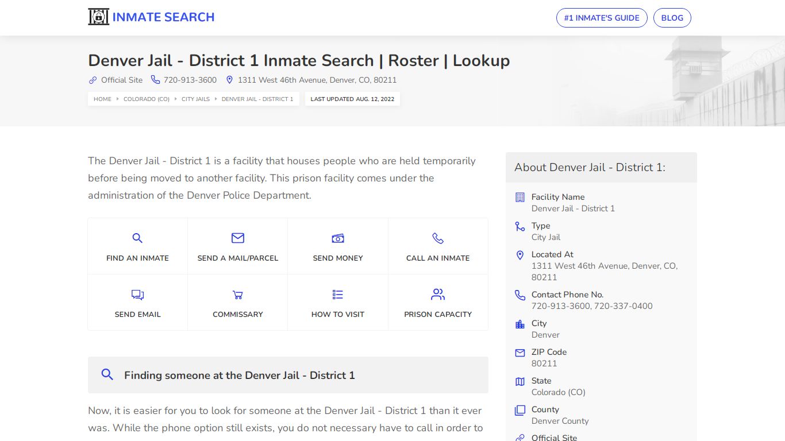Navigate to HOME breadcrumb

coord(103,99)
